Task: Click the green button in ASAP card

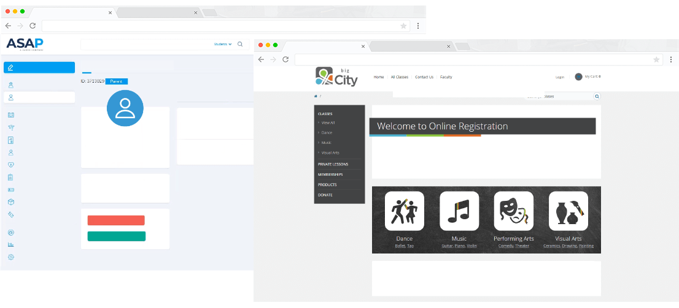Action: click(x=117, y=236)
